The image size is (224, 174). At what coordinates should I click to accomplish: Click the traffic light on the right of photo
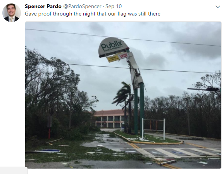213,89
